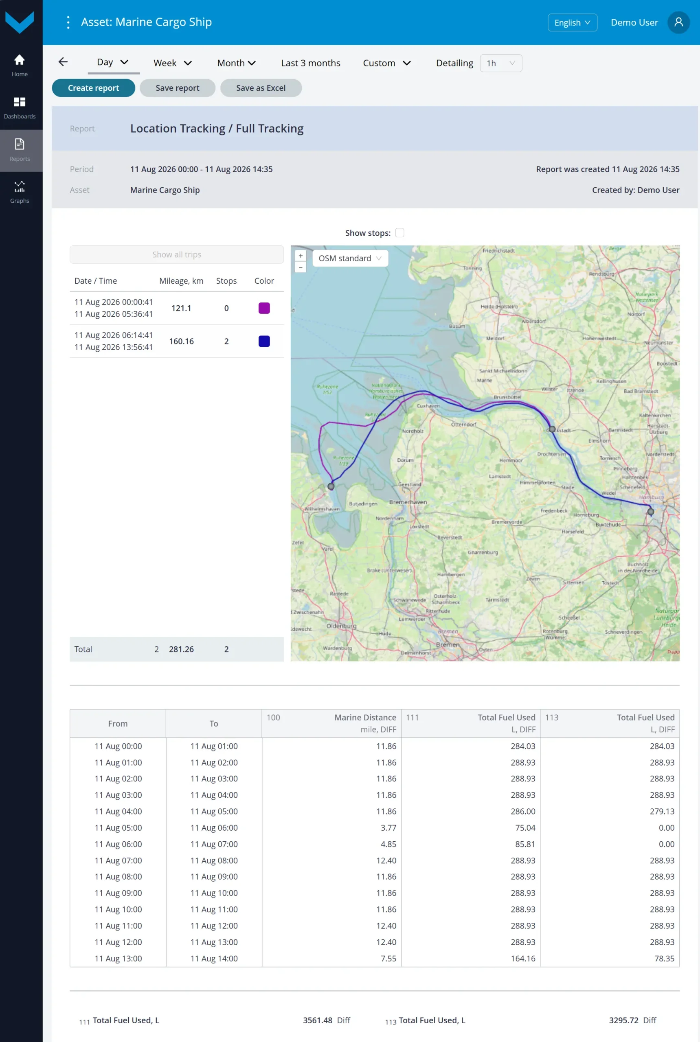Click the 75.04 fuel used cell
Screen dimensions: 700x1042
(x=525, y=828)
